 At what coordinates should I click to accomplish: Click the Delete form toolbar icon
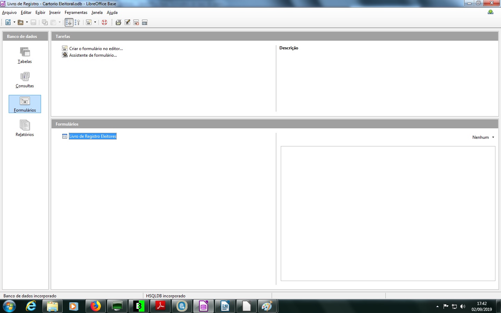click(x=136, y=23)
